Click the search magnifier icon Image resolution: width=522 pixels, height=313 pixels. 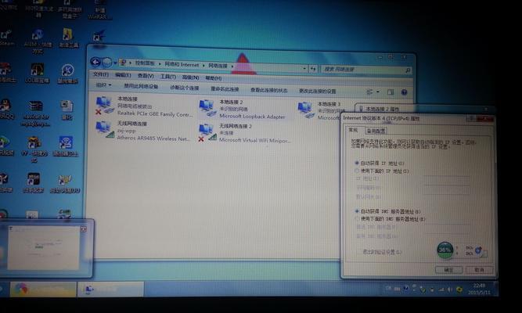tap(408, 70)
